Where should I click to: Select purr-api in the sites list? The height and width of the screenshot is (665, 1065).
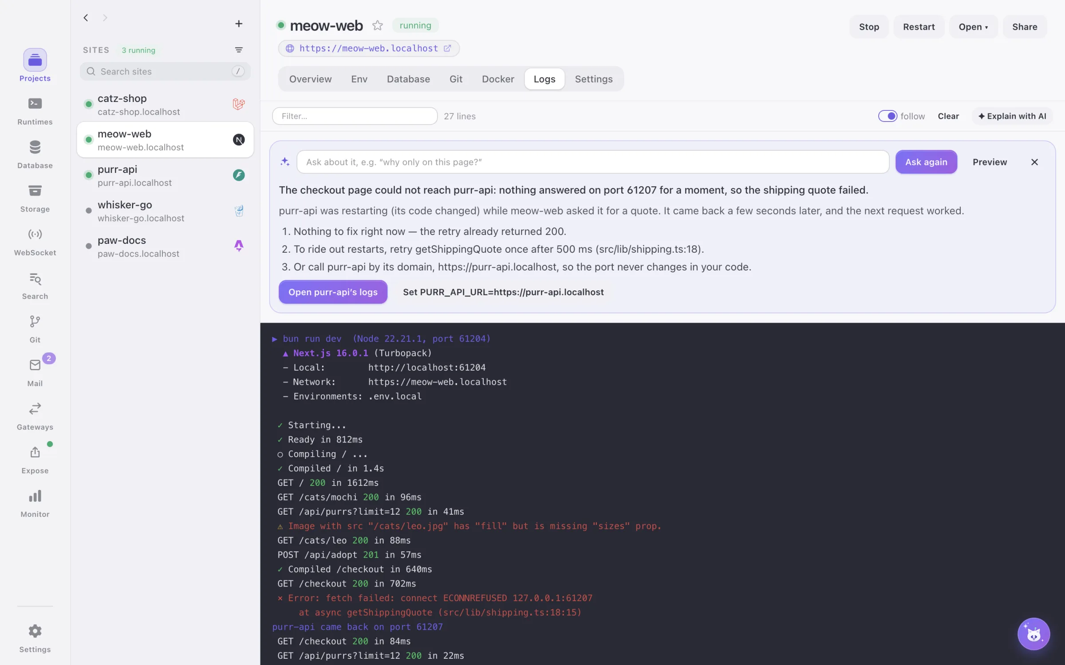click(165, 175)
